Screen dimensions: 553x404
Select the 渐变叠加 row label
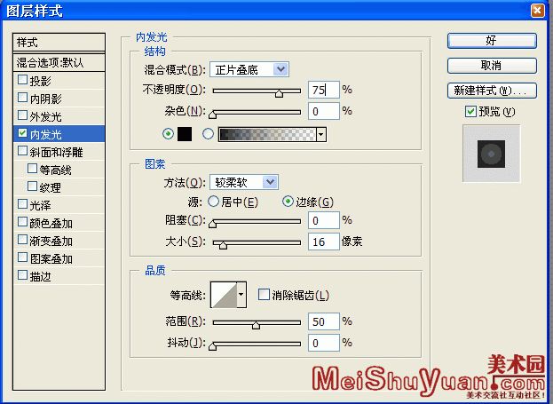click(51, 241)
